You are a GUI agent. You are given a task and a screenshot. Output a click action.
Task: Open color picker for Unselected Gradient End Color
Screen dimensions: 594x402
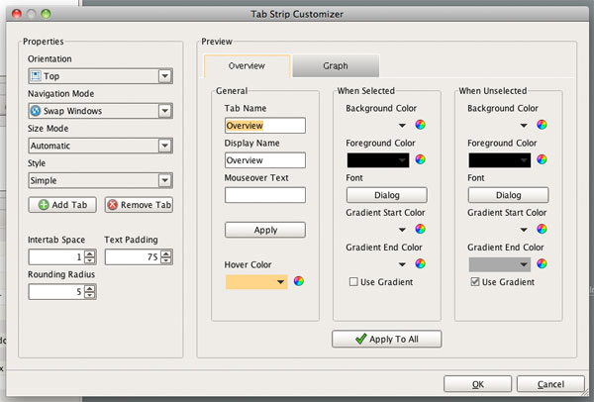[542, 263]
